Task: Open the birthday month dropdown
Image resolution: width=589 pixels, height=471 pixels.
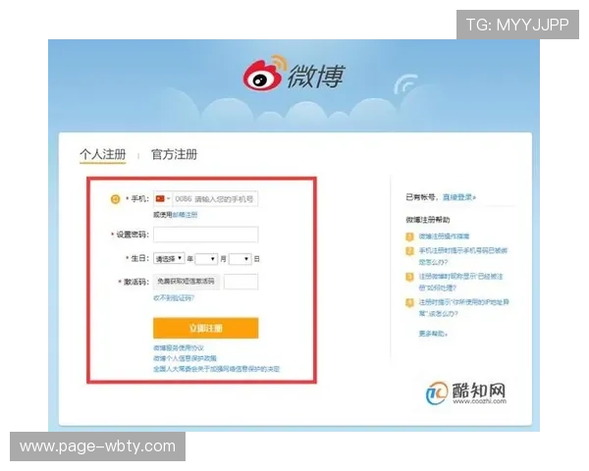Action: point(206,259)
